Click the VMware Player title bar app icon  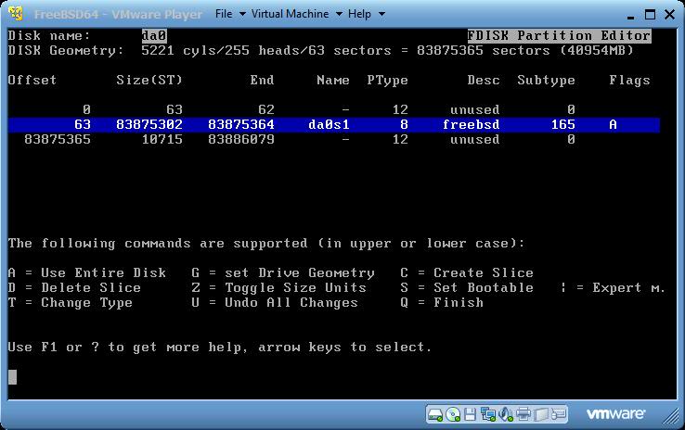click(16, 14)
